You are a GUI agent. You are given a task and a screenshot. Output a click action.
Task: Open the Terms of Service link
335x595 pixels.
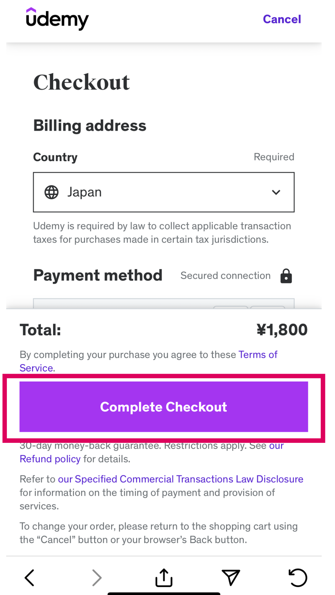pos(257,355)
